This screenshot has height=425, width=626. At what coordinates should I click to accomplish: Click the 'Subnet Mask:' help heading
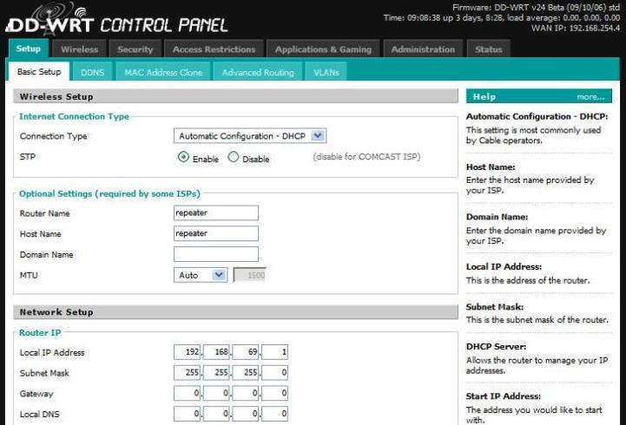coord(495,307)
